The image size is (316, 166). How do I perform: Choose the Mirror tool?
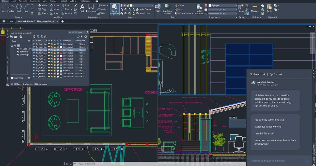coord(55,9)
